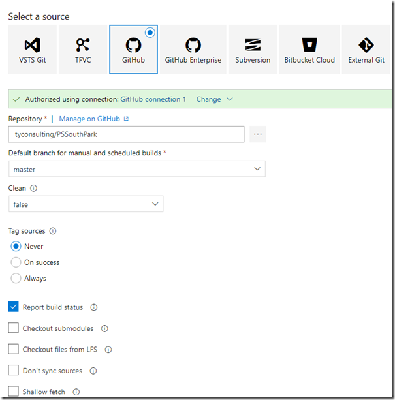Image resolution: width=395 pixels, height=400 pixels.
Task: Tick the Don't sync sources checkbox
Action: (13, 370)
